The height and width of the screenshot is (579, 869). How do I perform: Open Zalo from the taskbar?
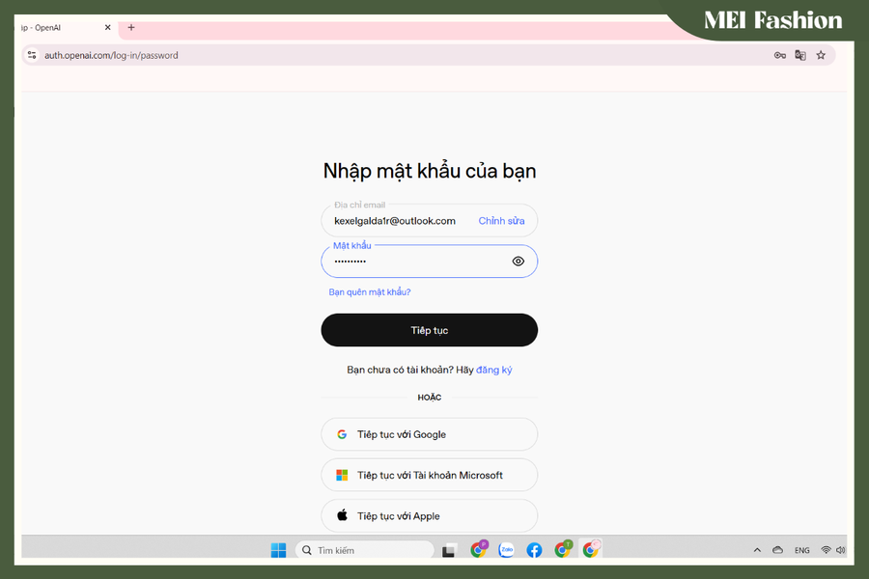pos(507,550)
